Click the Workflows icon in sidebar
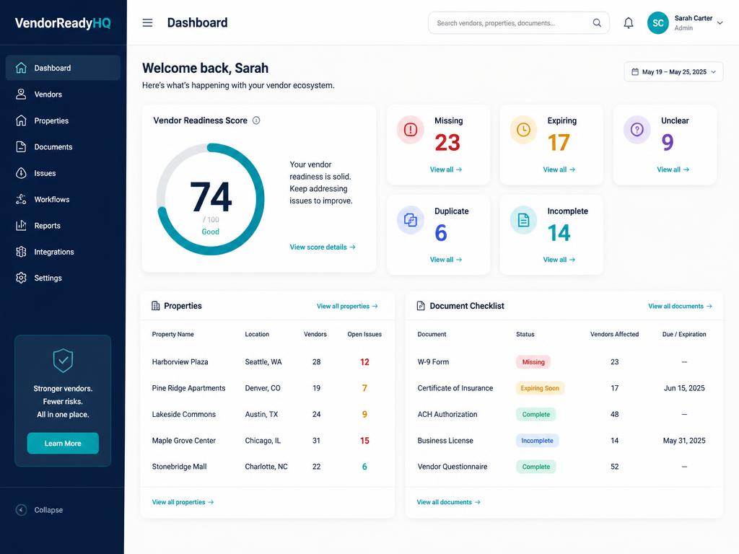This screenshot has width=739, height=554. click(x=21, y=199)
